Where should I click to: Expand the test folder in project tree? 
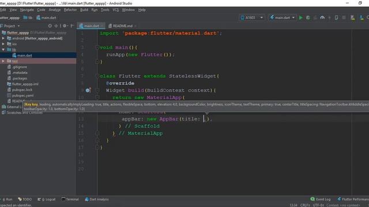click(3, 61)
